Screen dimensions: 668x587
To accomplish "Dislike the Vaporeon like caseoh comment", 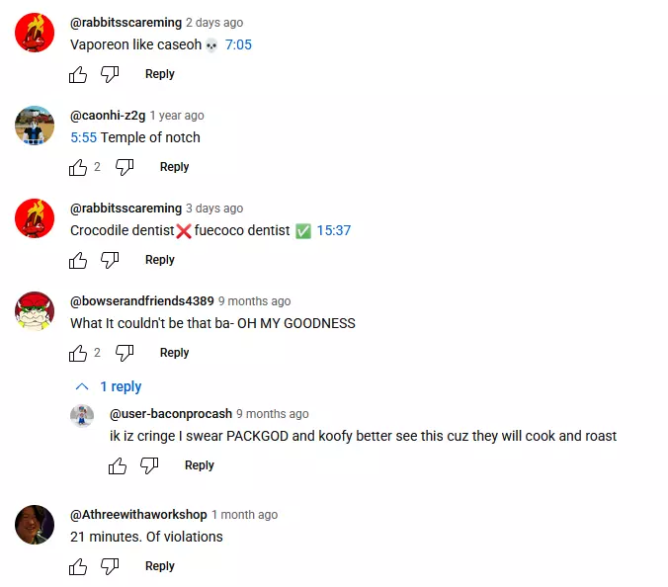I will [x=110, y=74].
